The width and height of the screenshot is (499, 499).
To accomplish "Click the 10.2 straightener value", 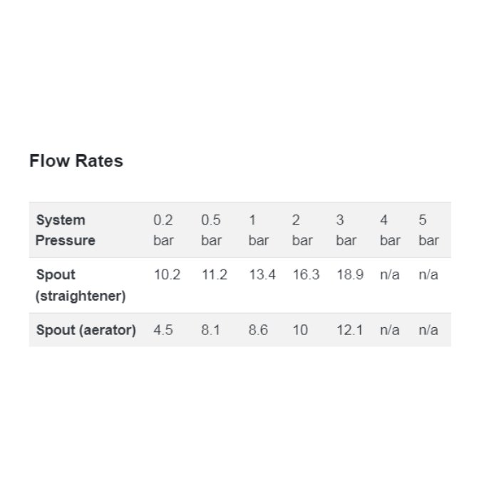I will point(167,274).
